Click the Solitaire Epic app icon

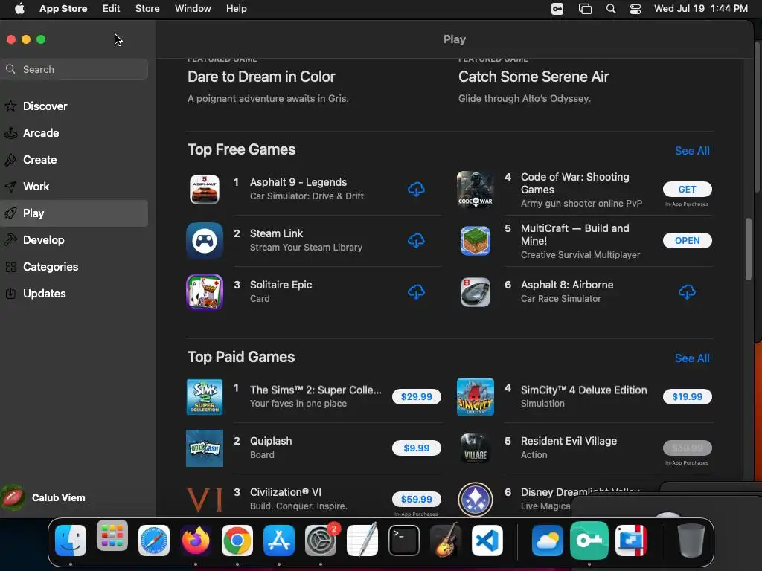[205, 291]
